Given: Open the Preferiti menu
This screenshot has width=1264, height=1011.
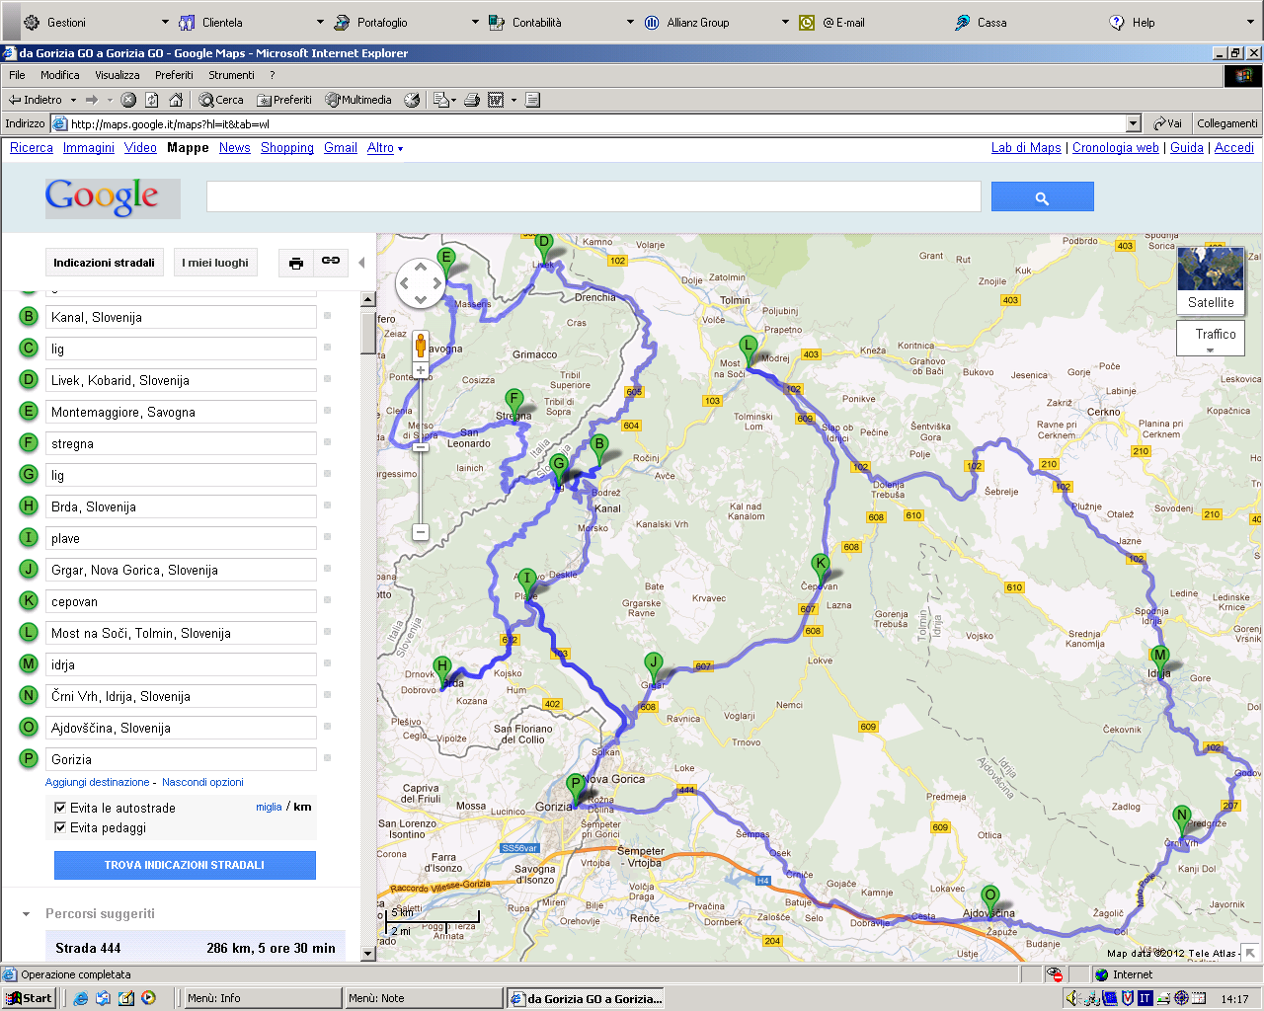Looking at the screenshot, I should (174, 75).
